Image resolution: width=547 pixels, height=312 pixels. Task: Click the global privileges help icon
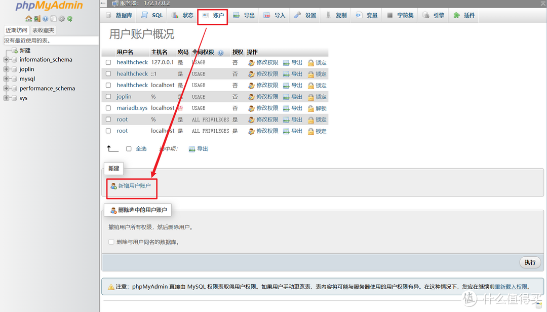pos(220,53)
